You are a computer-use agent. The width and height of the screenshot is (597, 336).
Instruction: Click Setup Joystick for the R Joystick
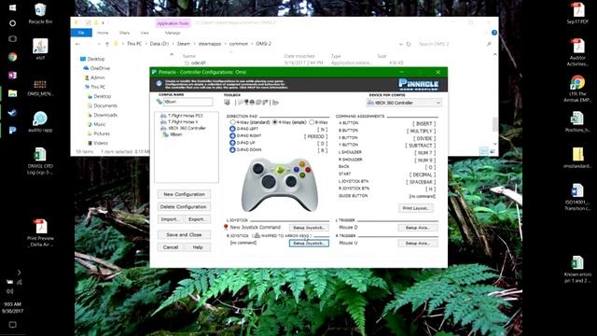[x=309, y=243]
